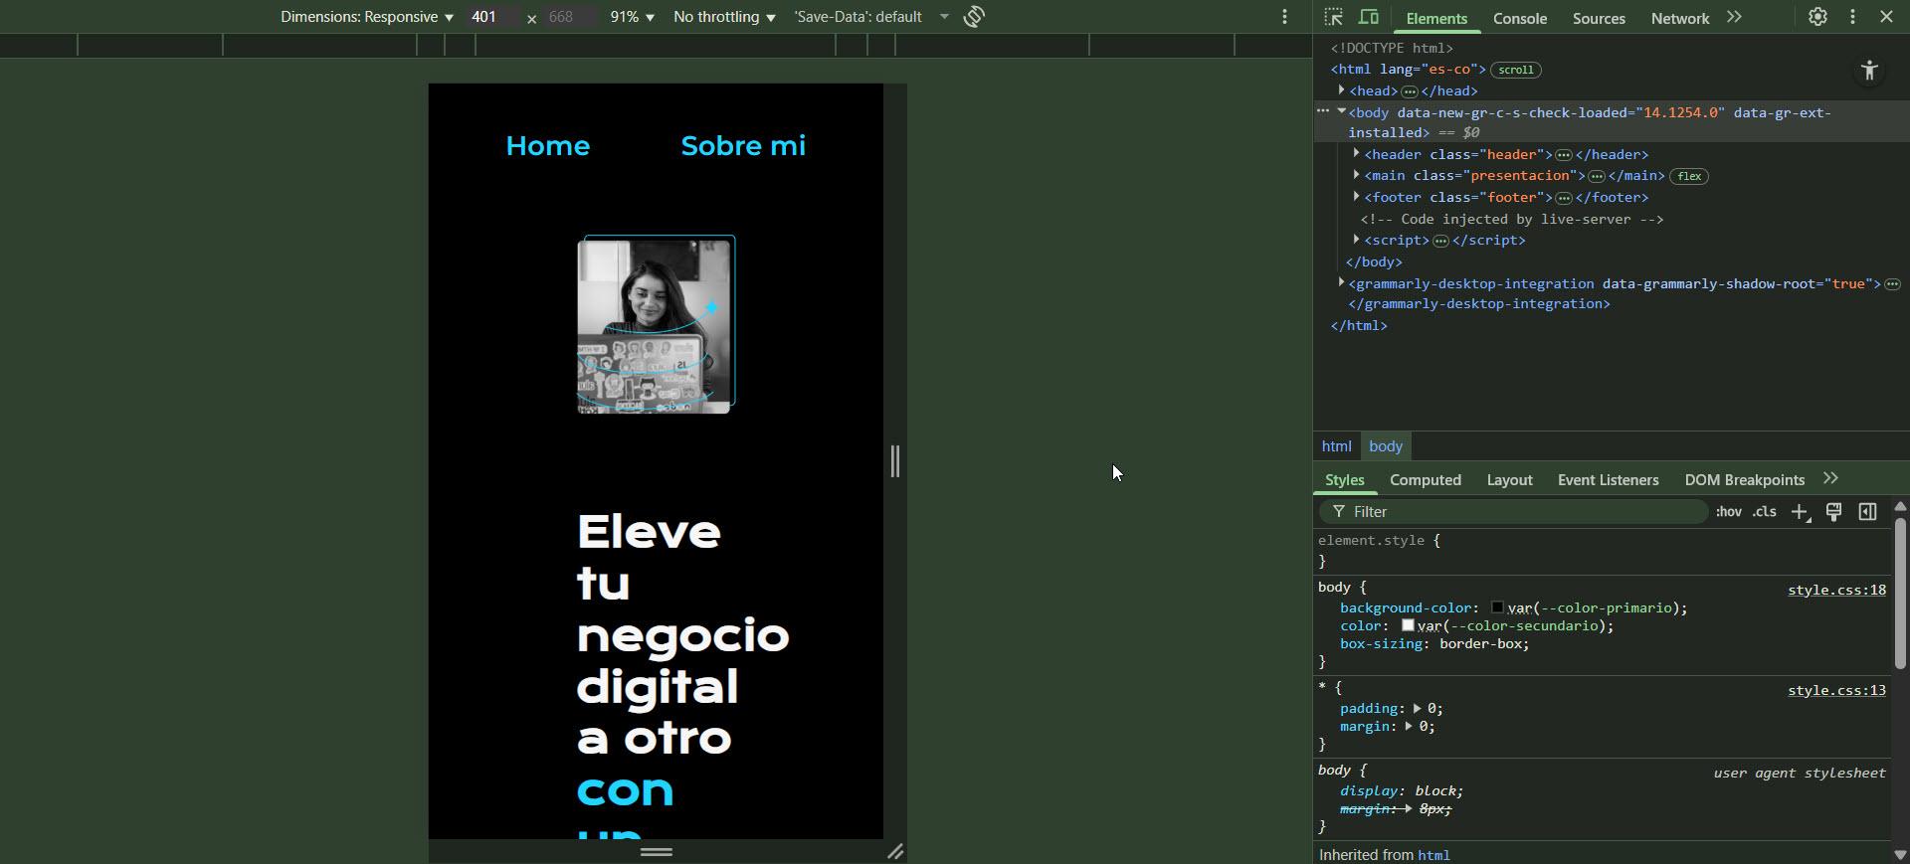The width and height of the screenshot is (1910, 864).
Task: Open DevTools settings gear
Action: point(1817,17)
